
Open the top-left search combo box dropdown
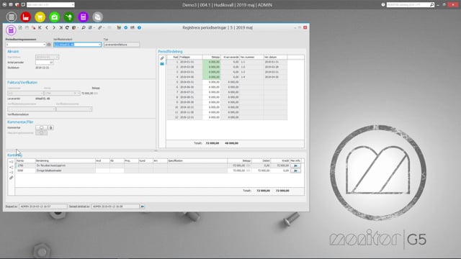point(73,5)
